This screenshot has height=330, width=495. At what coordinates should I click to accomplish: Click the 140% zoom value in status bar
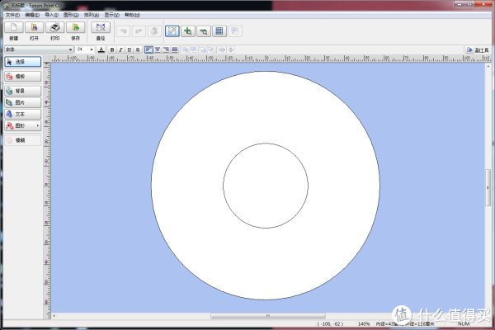[x=363, y=323]
